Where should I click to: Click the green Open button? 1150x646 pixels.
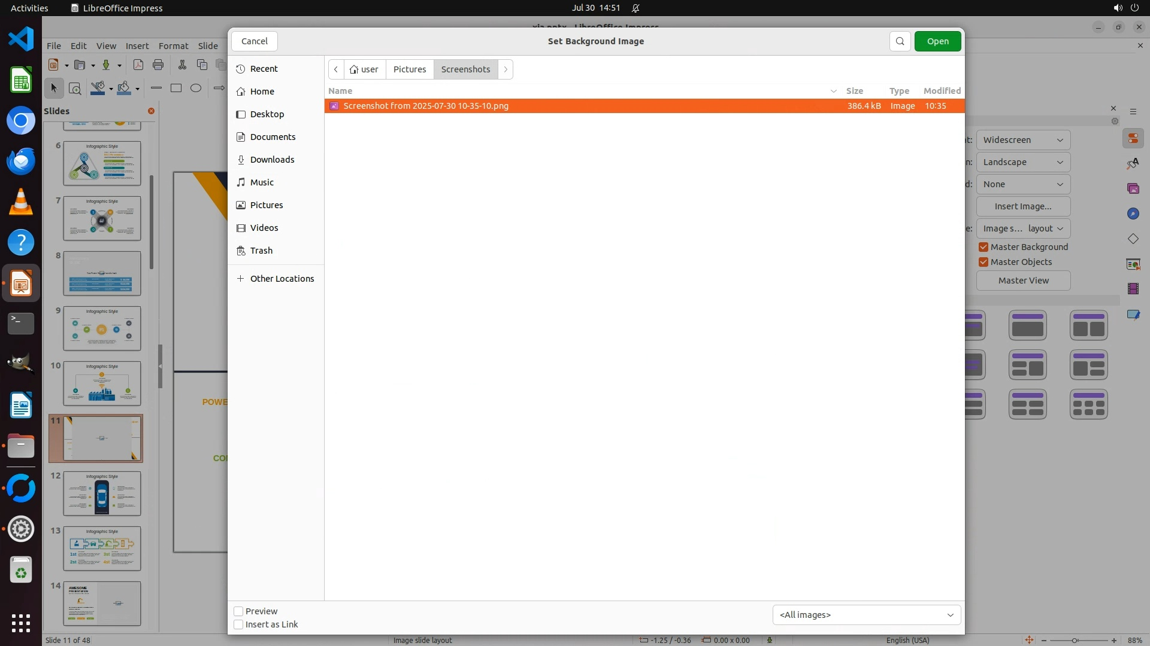tap(937, 41)
